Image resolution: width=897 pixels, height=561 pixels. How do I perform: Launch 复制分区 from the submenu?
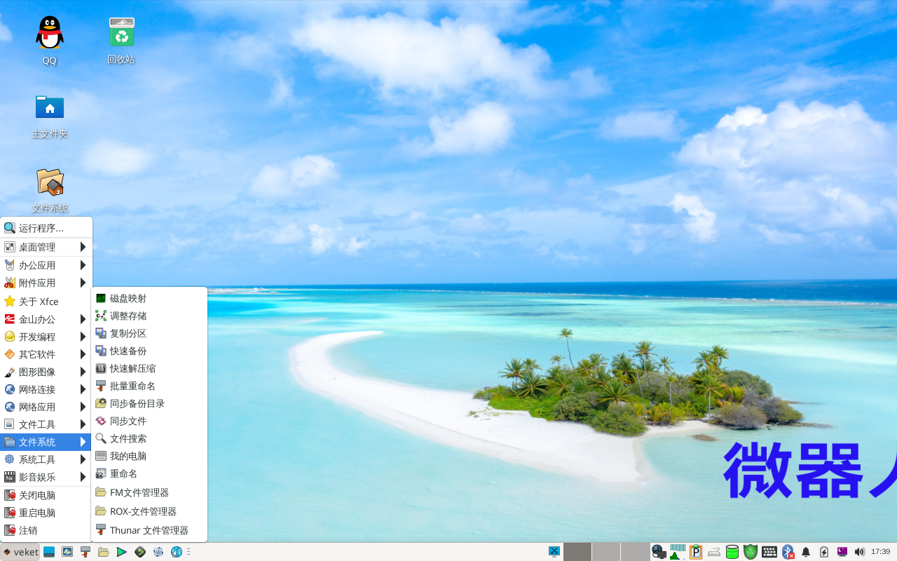click(149, 333)
